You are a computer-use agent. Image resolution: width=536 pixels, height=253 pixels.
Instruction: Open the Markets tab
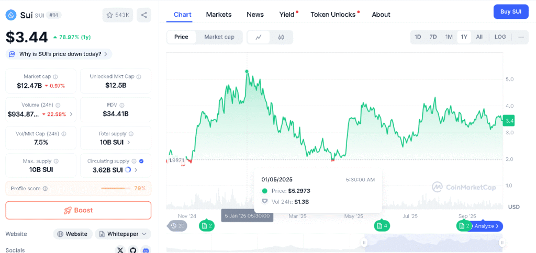(x=219, y=15)
